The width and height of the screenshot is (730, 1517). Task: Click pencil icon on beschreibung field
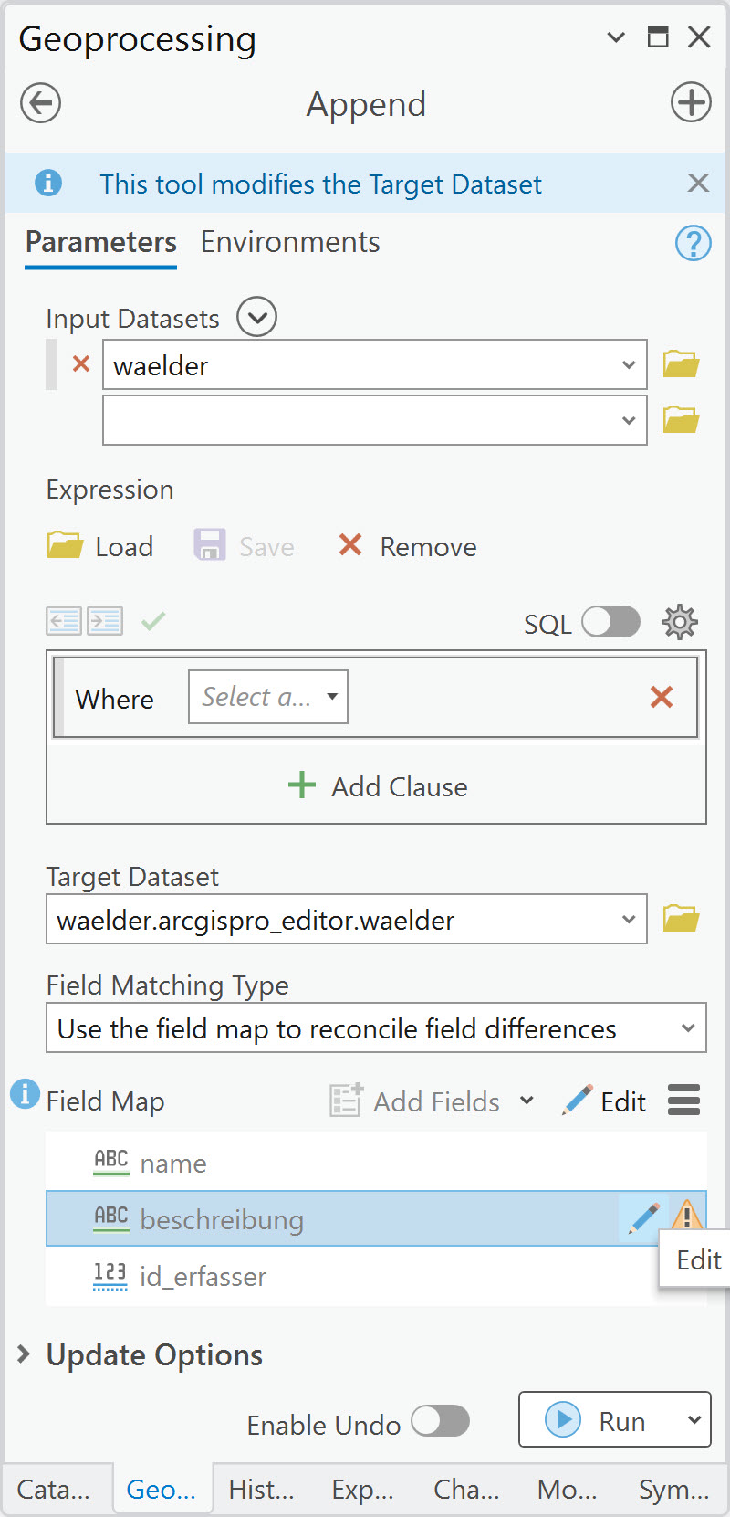pyautogui.click(x=644, y=1217)
